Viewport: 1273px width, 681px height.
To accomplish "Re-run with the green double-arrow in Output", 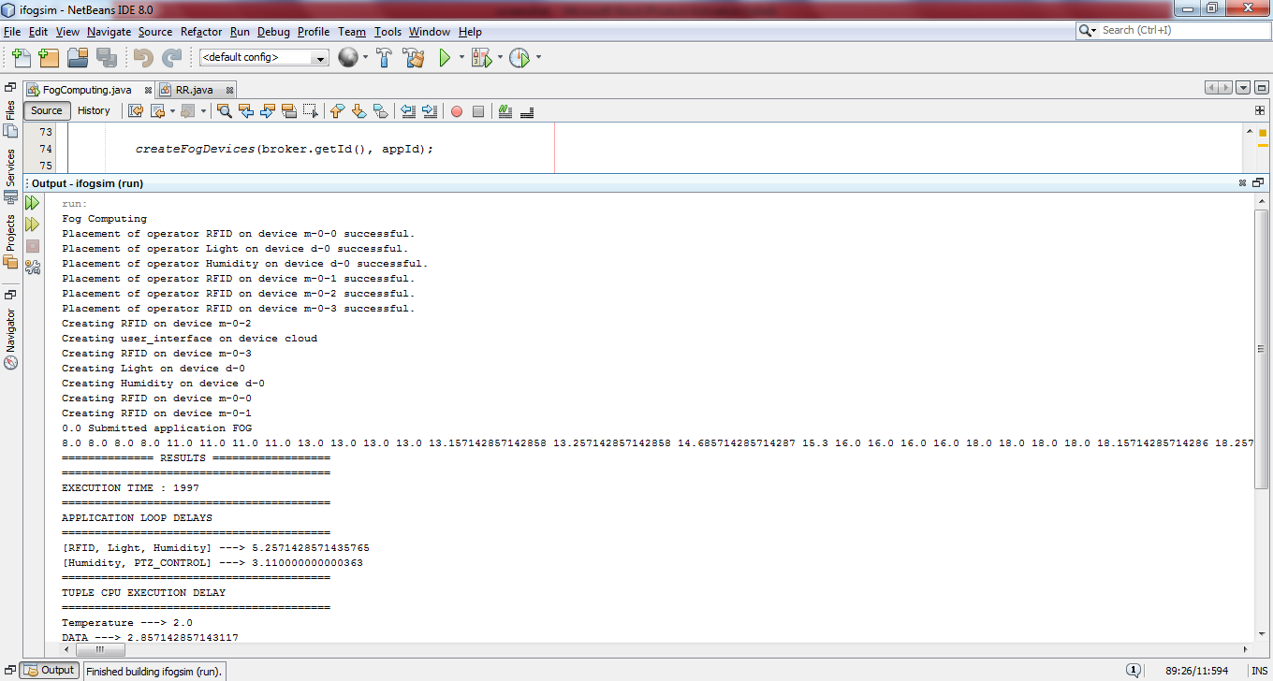I will coord(33,203).
